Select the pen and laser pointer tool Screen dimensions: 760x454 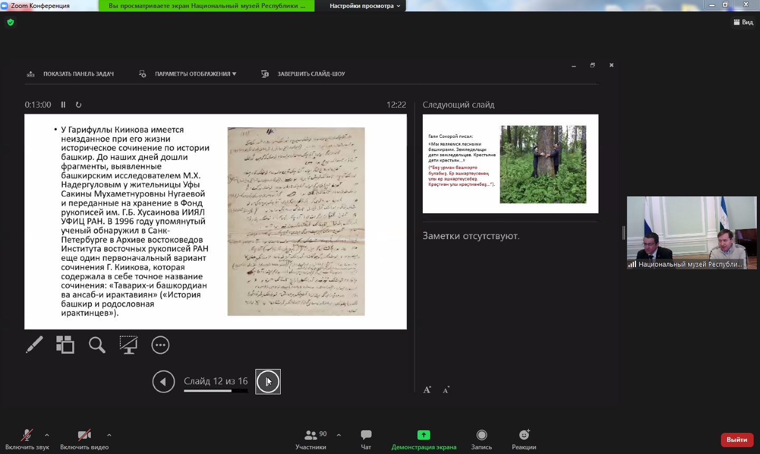pos(34,345)
